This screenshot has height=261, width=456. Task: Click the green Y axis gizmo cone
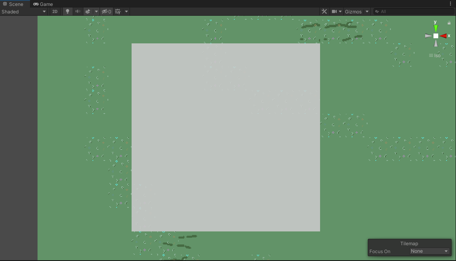436,28
